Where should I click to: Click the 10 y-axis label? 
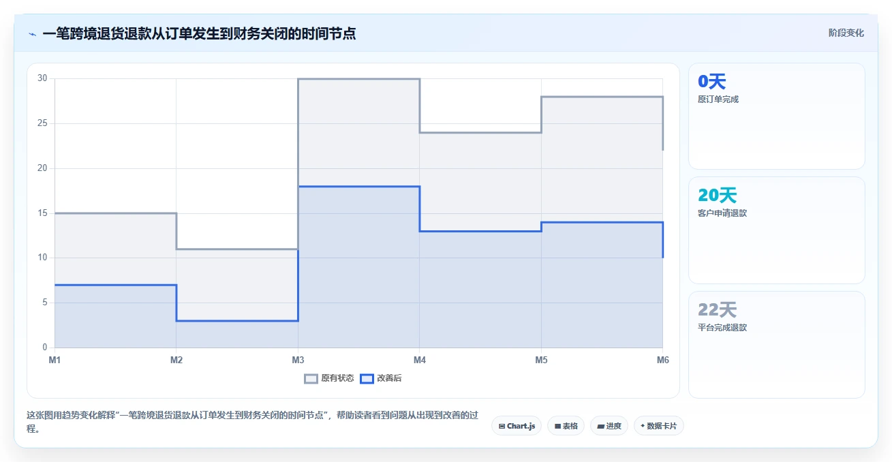[x=42, y=258]
